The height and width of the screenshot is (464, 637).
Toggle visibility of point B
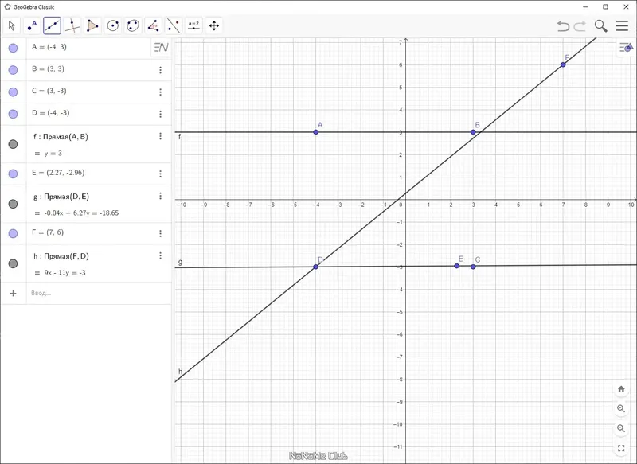13,70
